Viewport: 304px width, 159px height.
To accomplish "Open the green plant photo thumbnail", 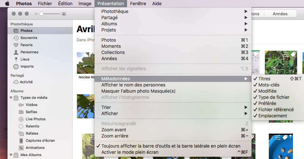I will (x=281, y=62).
